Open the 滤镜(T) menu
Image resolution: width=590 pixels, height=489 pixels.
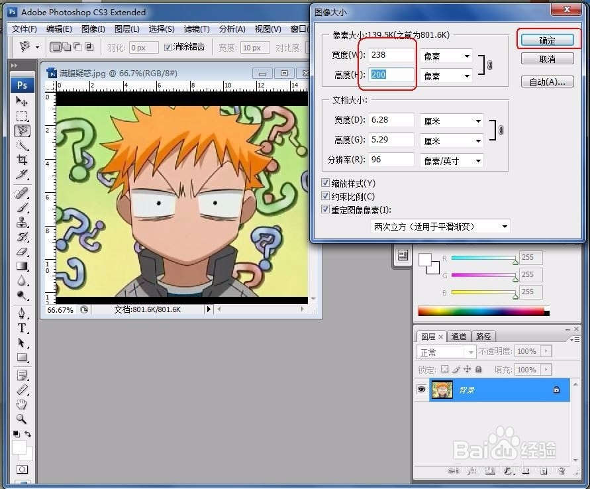tap(197, 29)
